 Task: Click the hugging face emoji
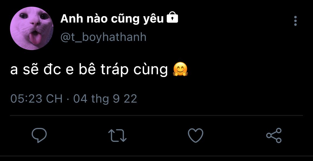pyautogui.click(x=180, y=70)
